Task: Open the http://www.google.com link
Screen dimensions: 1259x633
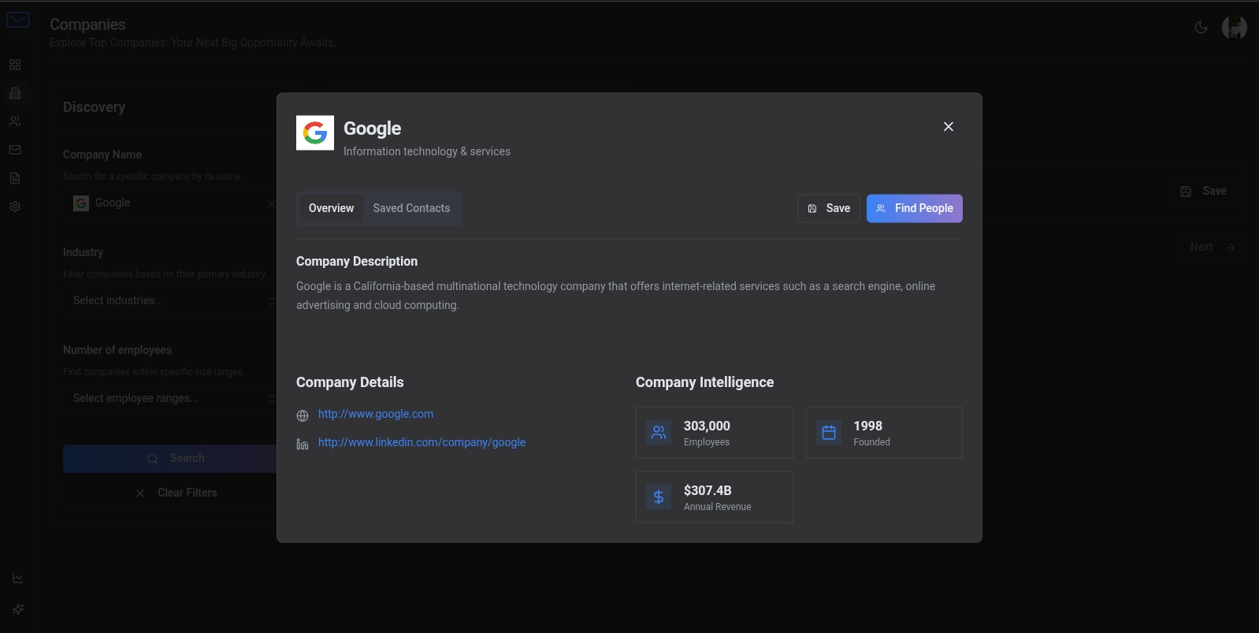Action: click(376, 414)
